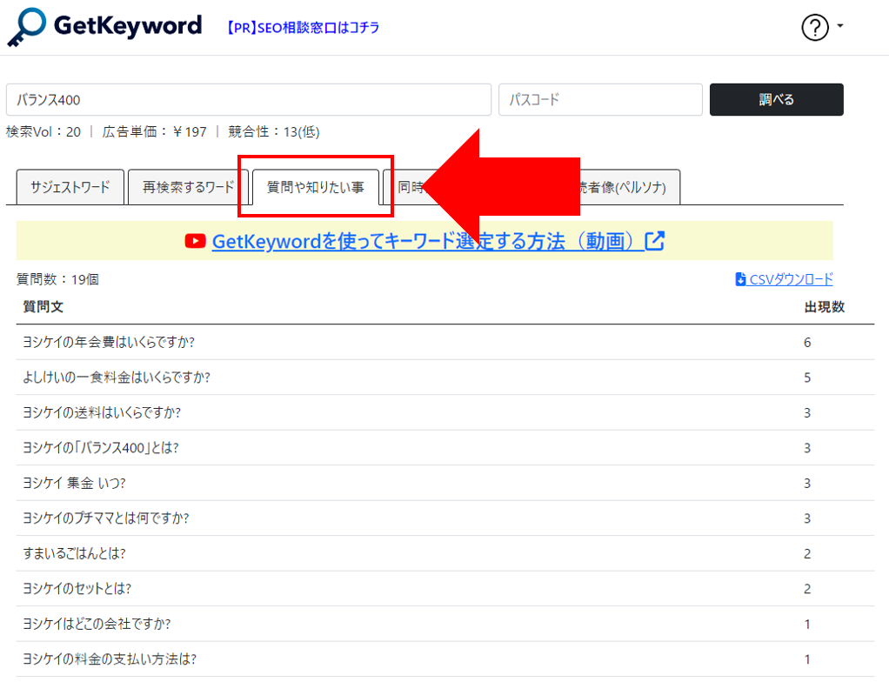This screenshot has width=889, height=682.
Task: Click the 質問文 column header
Action: pyautogui.click(x=43, y=307)
